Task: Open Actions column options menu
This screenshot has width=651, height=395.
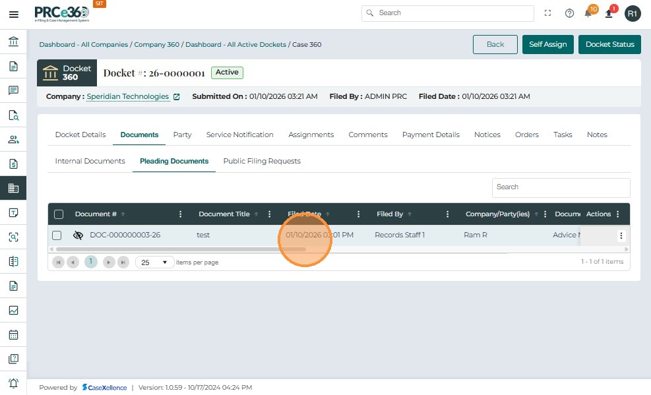Action: point(618,214)
